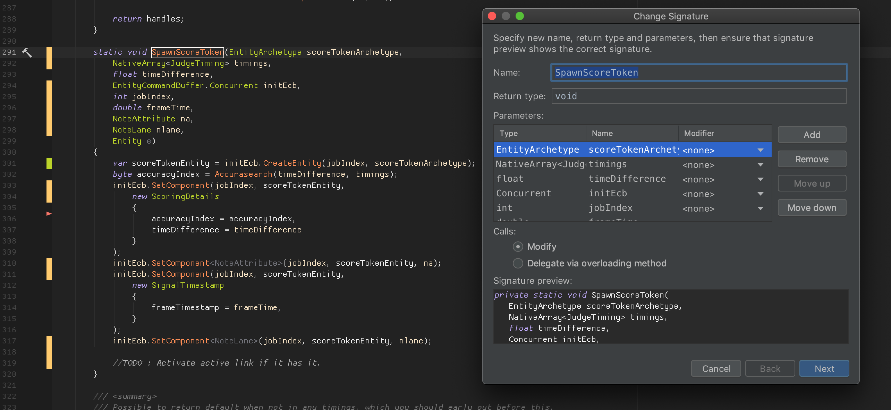Click the error indicator icon on line 306
Screen dimensions: 891x410
(x=48, y=214)
